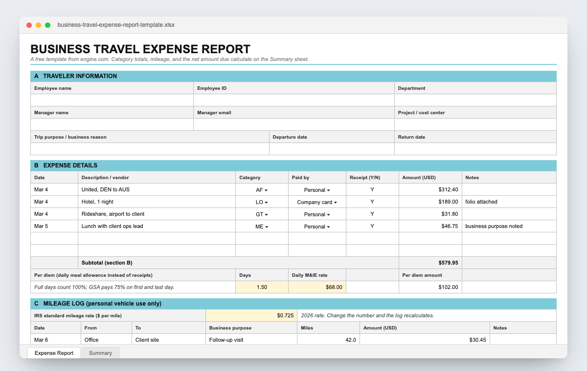Click the empty Manager email field
587x371 pixels.
click(x=294, y=124)
